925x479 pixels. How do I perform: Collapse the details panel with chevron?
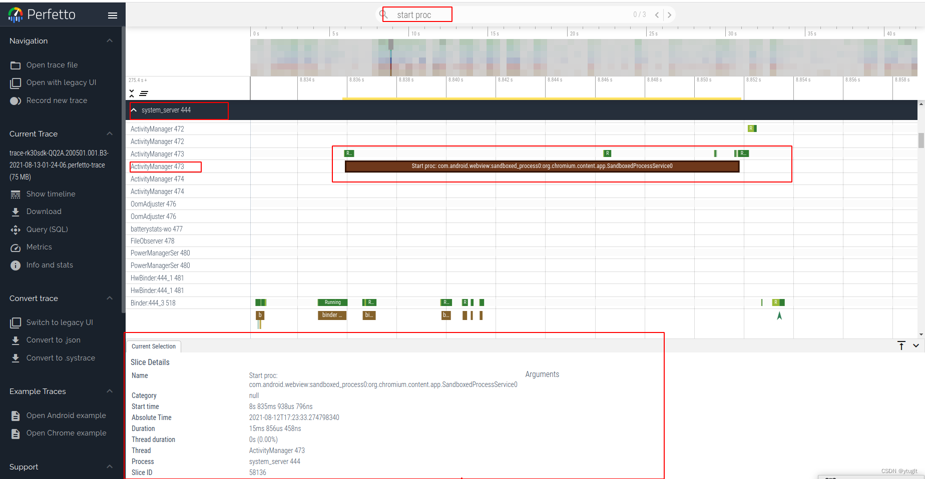point(916,345)
